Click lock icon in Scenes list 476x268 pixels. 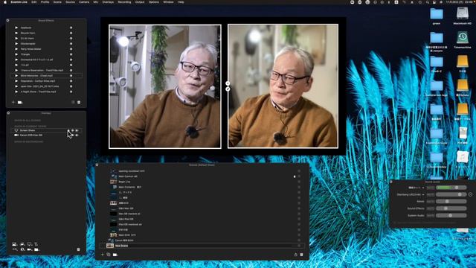[295, 176]
